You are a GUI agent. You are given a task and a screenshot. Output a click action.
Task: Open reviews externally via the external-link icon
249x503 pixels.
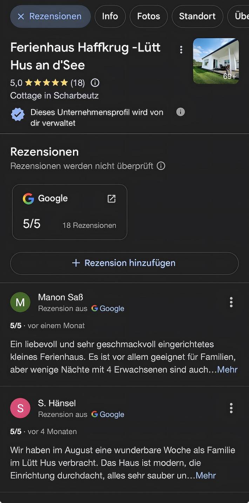[111, 198]
